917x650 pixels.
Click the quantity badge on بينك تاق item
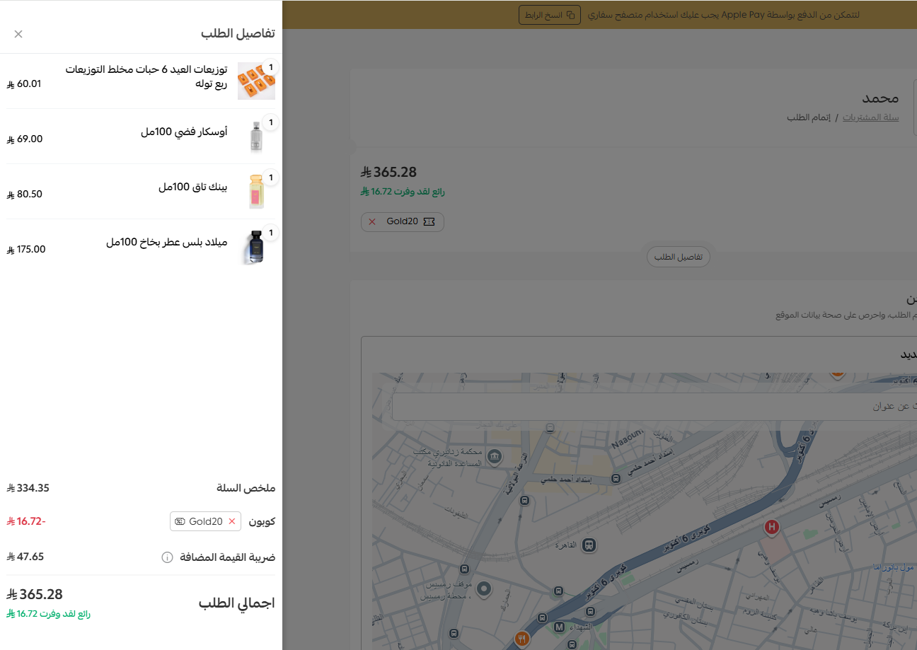pos(270,178)
